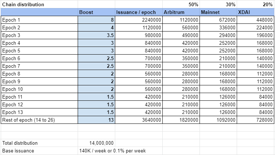Click Epoch 11 boost value 1.5
This screenshot has height=155, width=275.
click(x=96, y=97)
